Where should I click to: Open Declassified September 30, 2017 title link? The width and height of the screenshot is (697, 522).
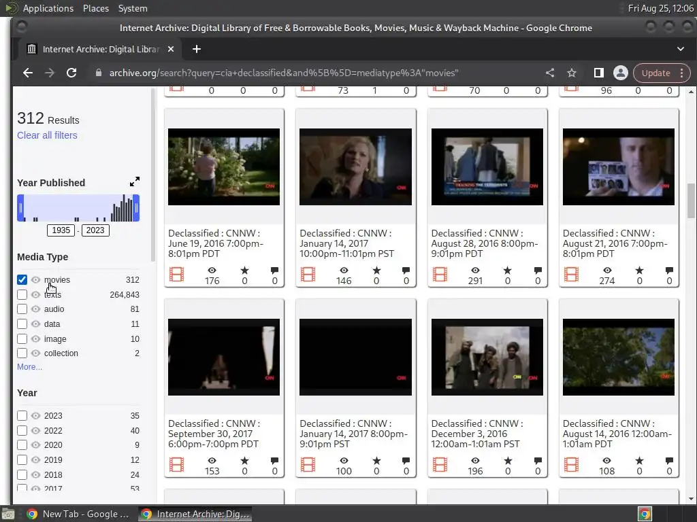click(x=214, y=434)
